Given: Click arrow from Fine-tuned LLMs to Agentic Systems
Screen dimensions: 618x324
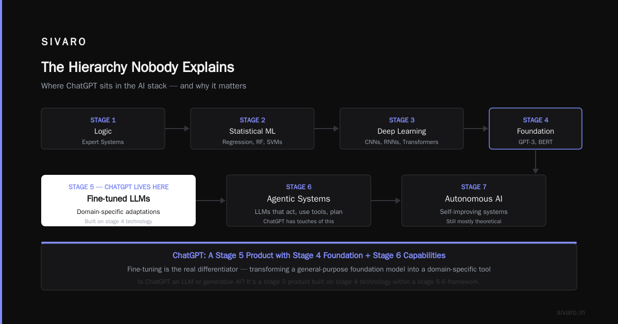Looking at the screenshot, I should tap(211, 201).
